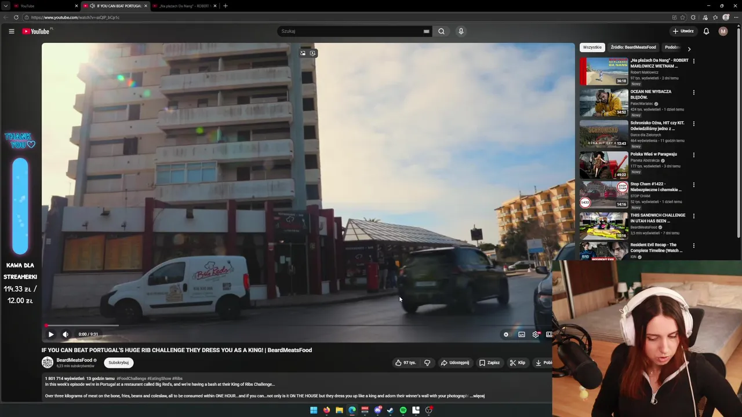This screenshot has width=742, height=417.
Task: Show more filter chips with the right chevron
Action: 689,49
